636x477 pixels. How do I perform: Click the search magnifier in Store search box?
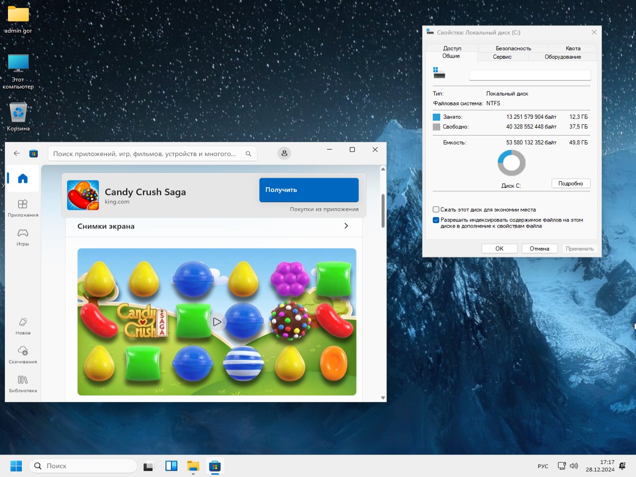pyautogui.click(x=248, y=154)
